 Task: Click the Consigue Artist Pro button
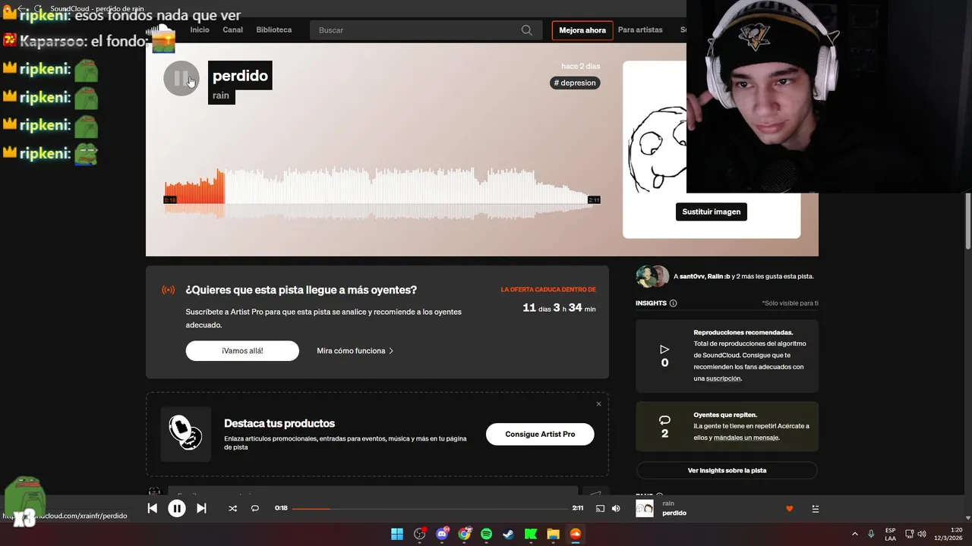[x=540, y=435]
